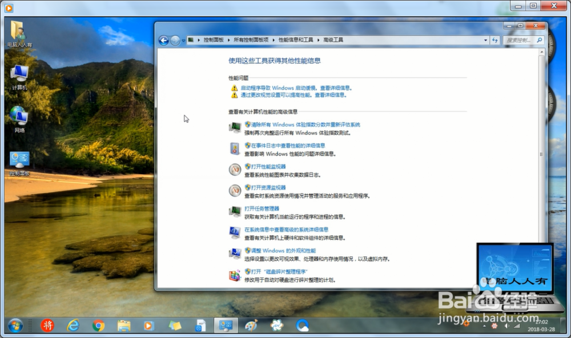Select the 网络 desktop icon

[19, 119]
